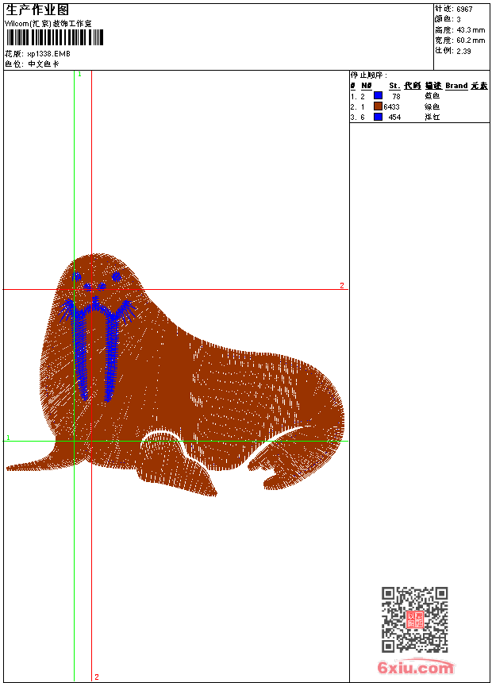Click the QR code with red seal
Viewport: 492px width, 683px height.
pos(415,619)
